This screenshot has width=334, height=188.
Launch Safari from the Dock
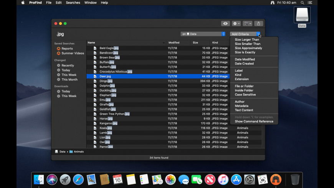pos(78,179)
